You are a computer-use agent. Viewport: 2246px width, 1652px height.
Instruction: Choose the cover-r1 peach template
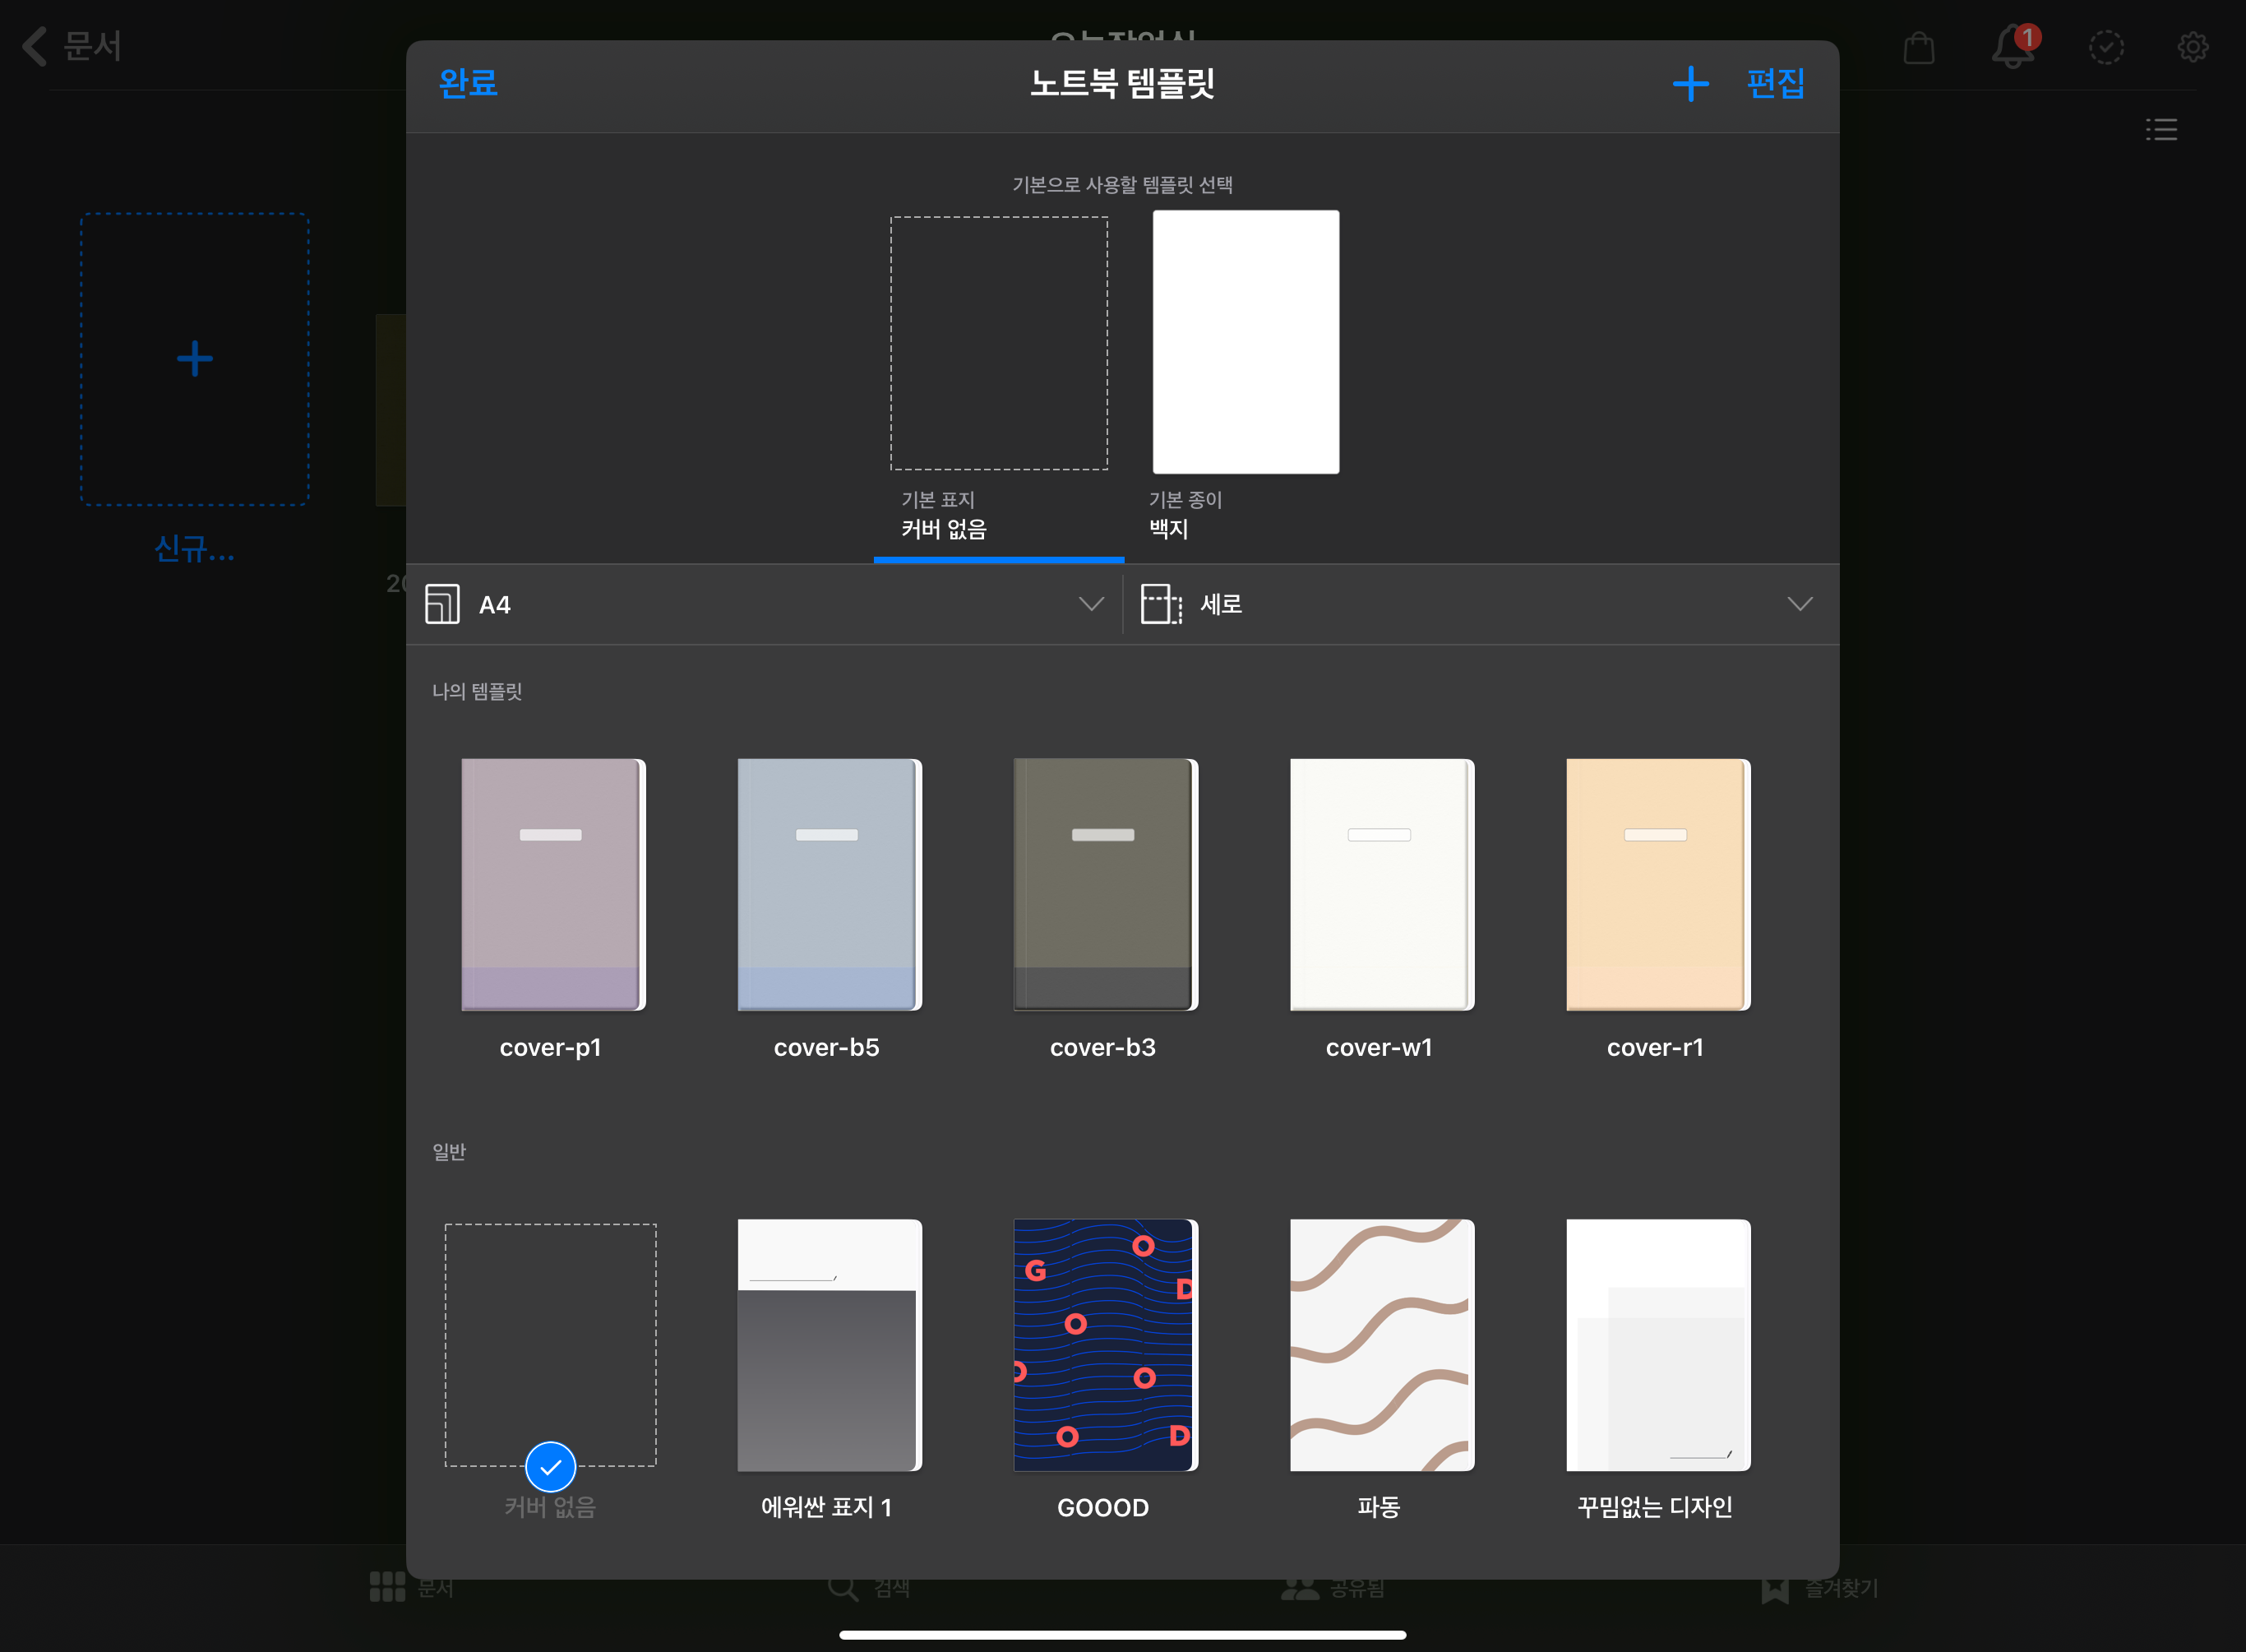coord(1658,884)
